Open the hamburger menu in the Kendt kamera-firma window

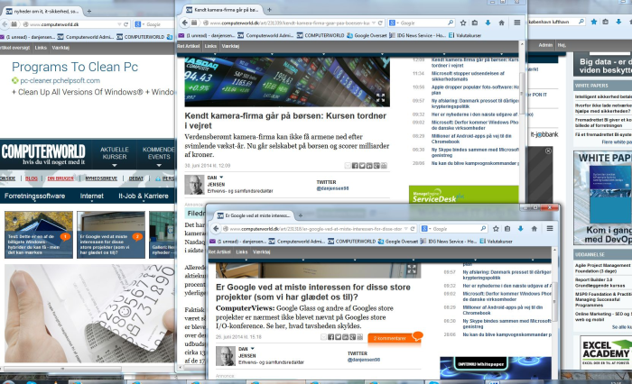517,23
